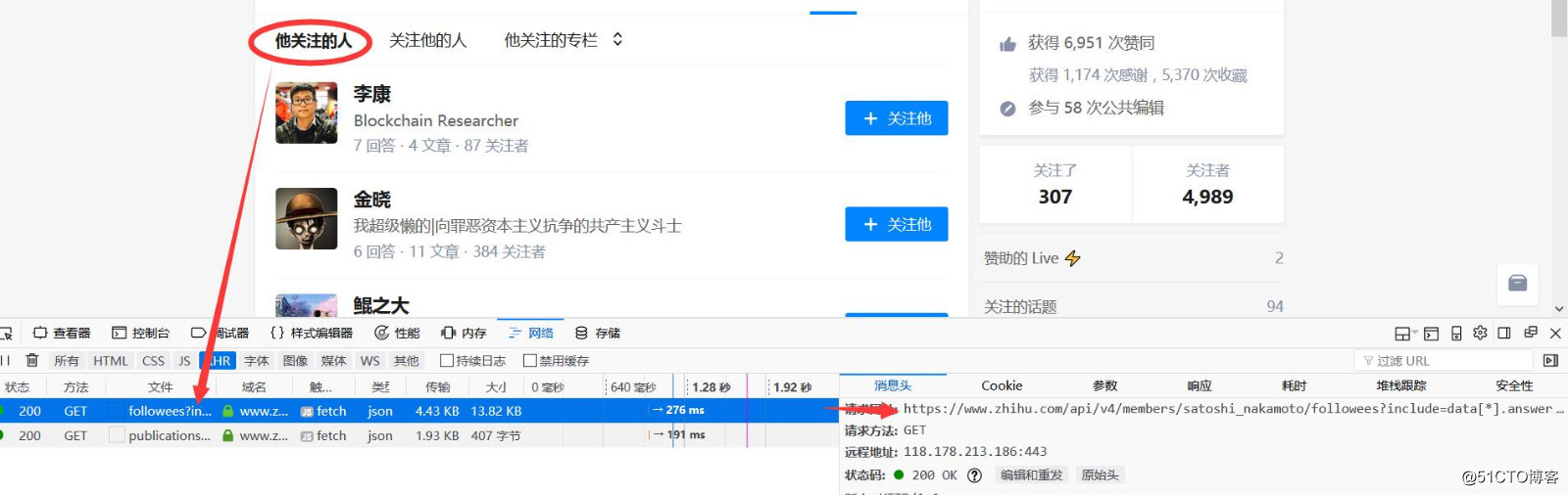Sort by 方法 column header

(76, 387)
